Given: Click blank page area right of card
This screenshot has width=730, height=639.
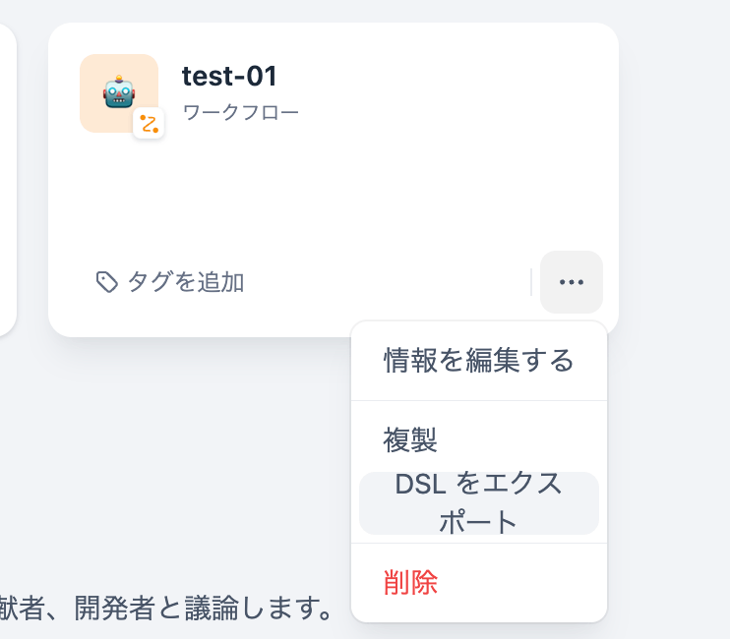Looking at the screenshot, I should [x=674, y=186].
